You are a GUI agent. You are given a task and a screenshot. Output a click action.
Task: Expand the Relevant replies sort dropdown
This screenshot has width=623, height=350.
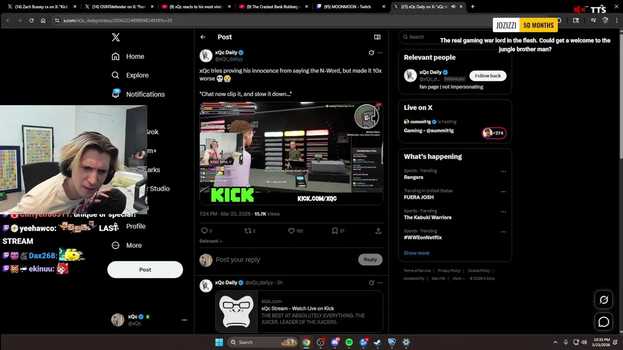[211, 241]
